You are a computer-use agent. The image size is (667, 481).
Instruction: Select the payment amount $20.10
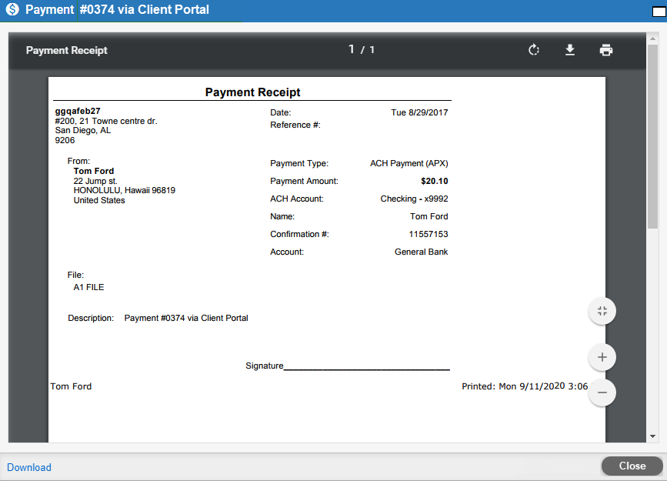coord(435,181)
